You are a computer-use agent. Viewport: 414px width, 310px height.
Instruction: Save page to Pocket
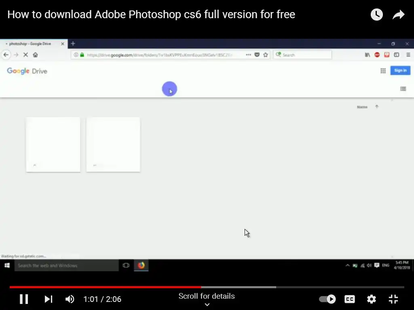(257, 55)
